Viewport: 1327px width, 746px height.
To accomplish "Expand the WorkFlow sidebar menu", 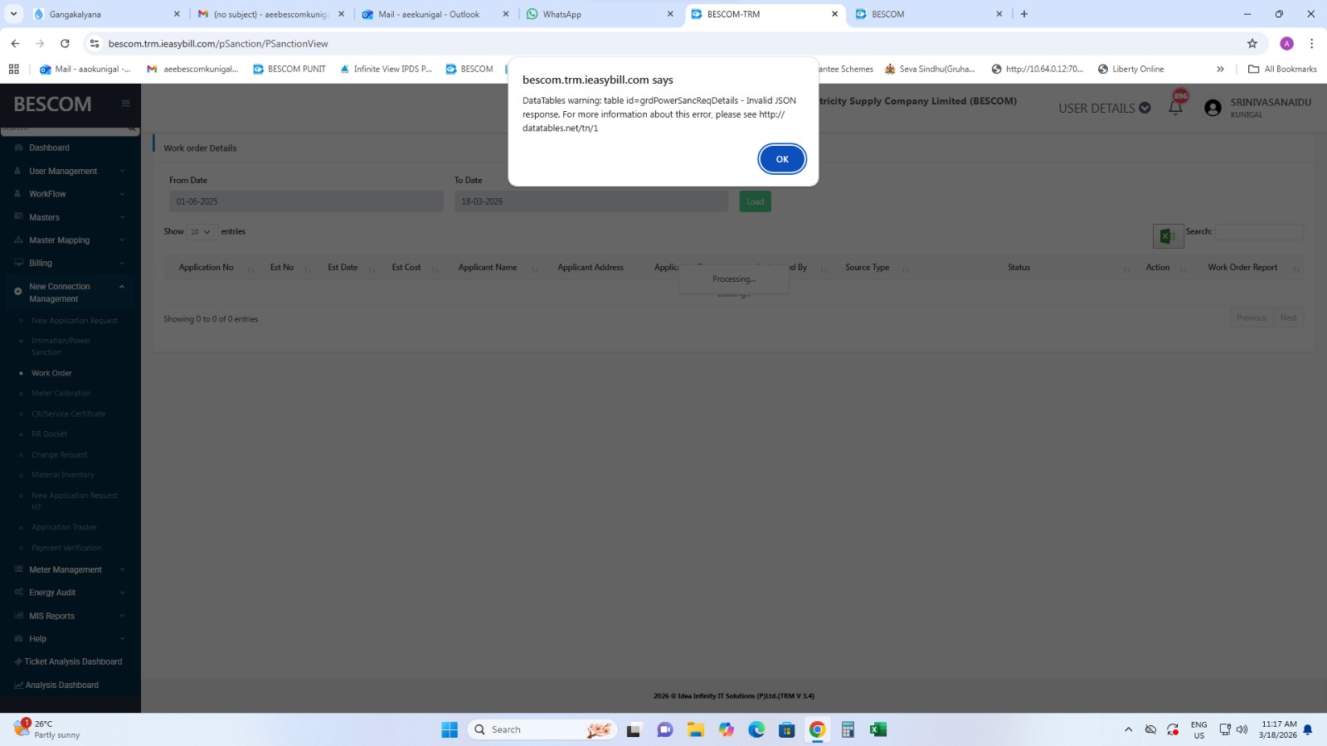I will (70, 194).
